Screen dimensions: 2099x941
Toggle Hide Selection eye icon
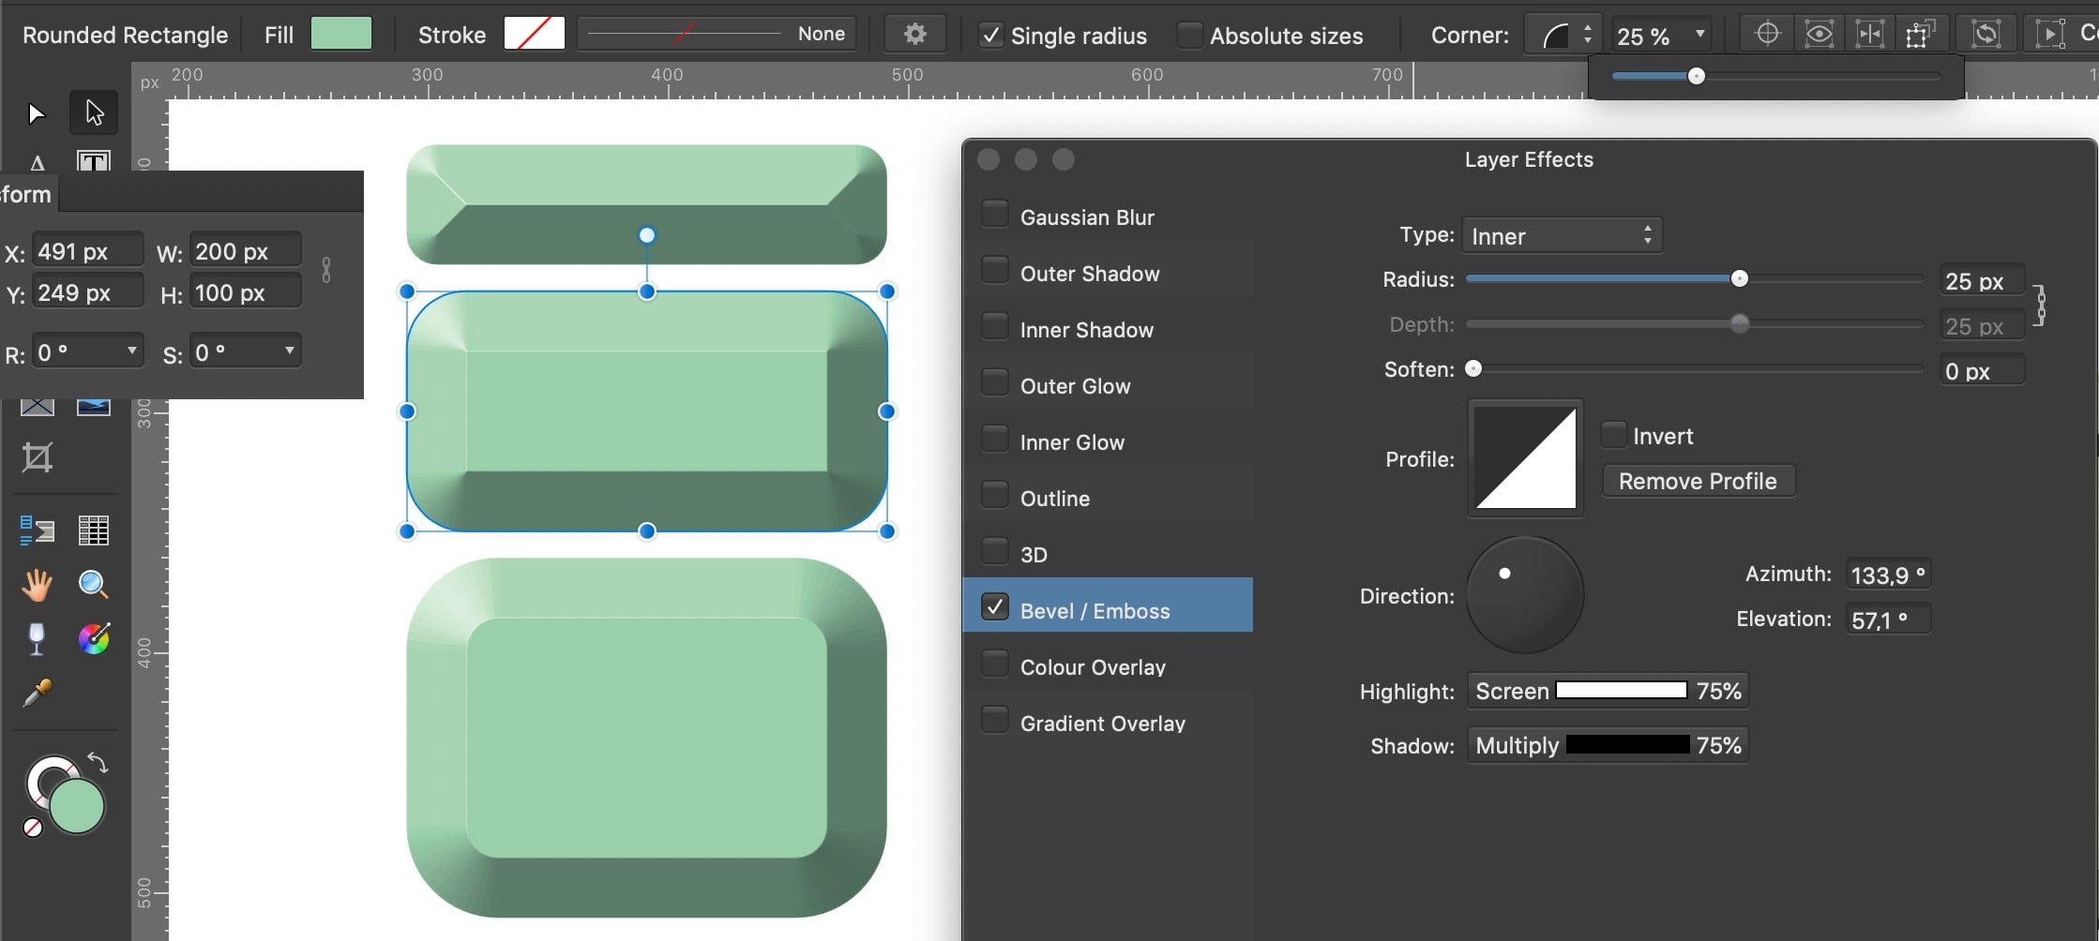(x=1819, y=35)
